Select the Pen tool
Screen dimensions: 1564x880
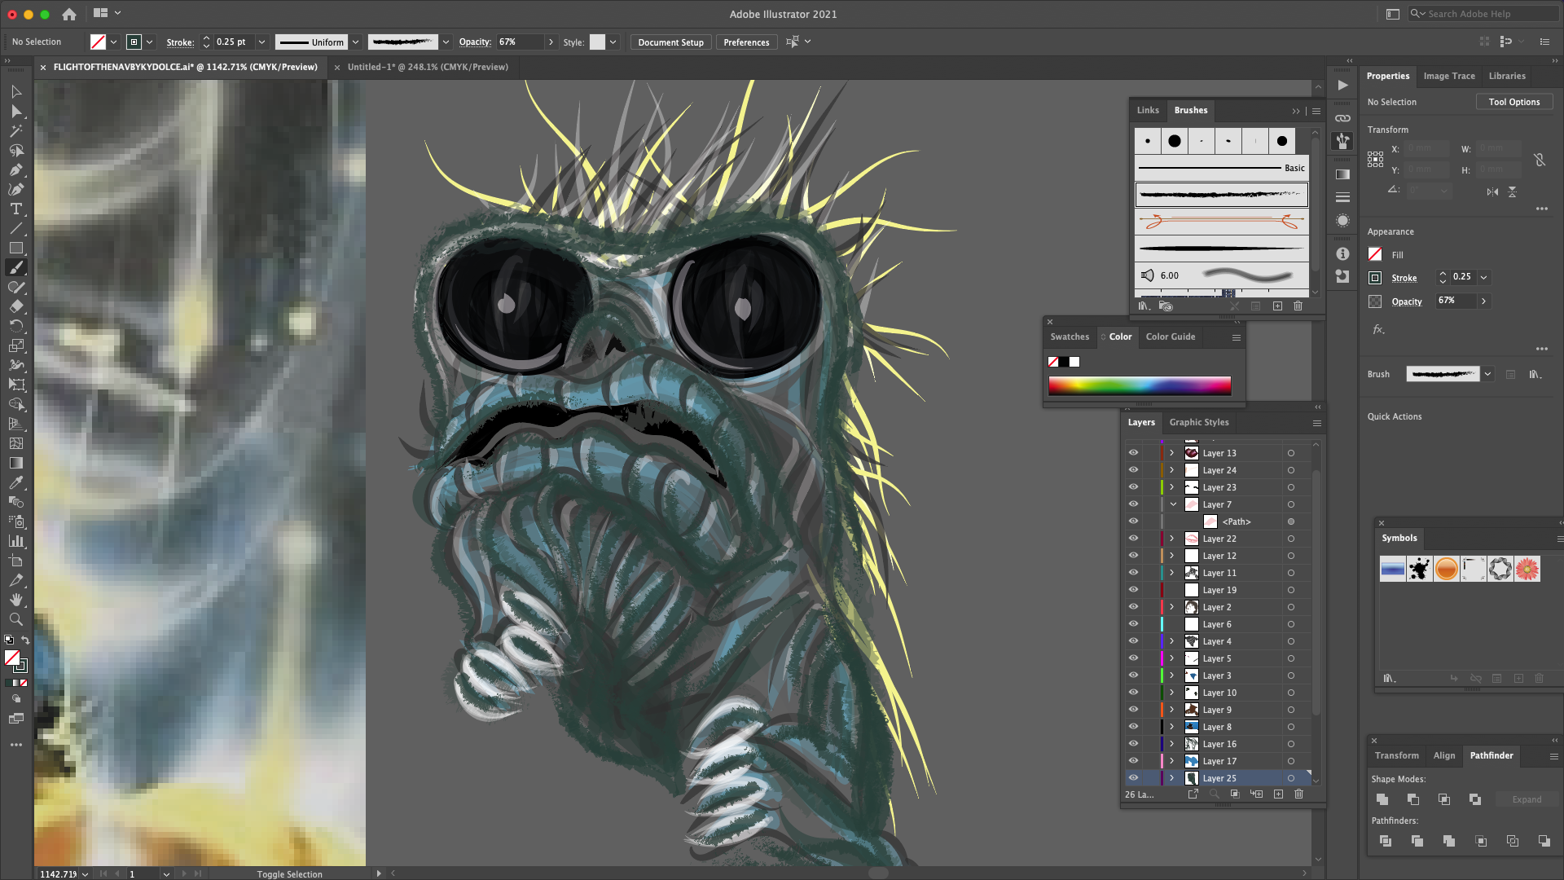point(15,169)
